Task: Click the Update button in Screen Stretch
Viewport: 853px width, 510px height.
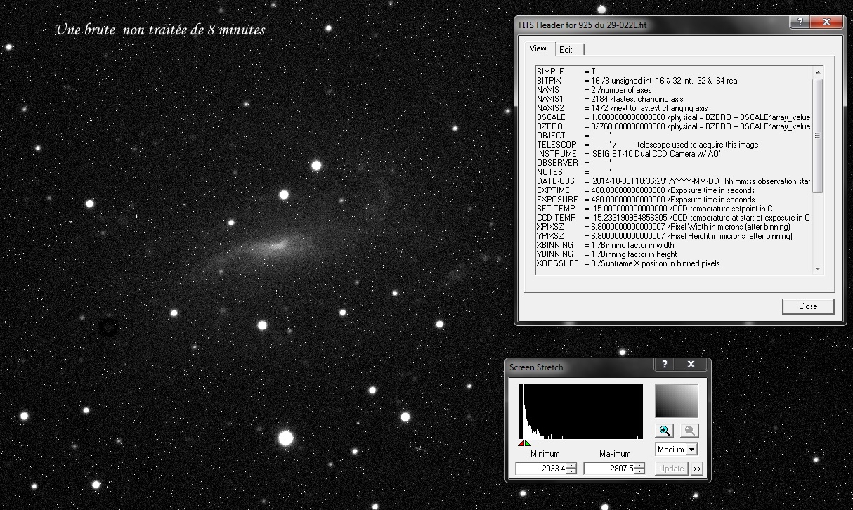Action: (672, 469)
